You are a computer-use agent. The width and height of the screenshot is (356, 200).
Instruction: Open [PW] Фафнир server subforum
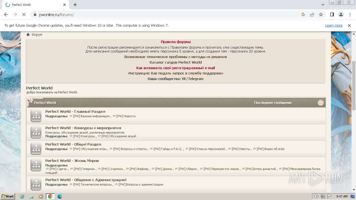(x=139, y=169)
